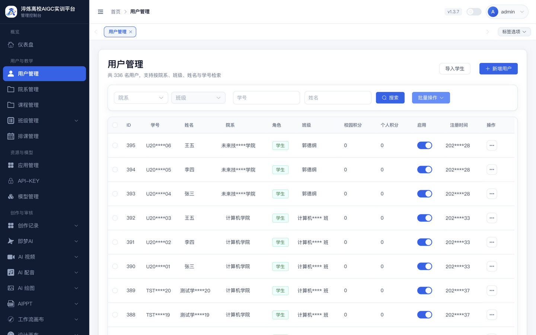Select the checkbox for user ID 394

tap(115, 170)
